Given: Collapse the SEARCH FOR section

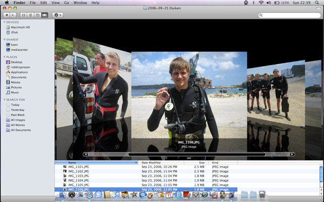Looking at the screenshot, I should pyautogui.click(x=4, y=100).
